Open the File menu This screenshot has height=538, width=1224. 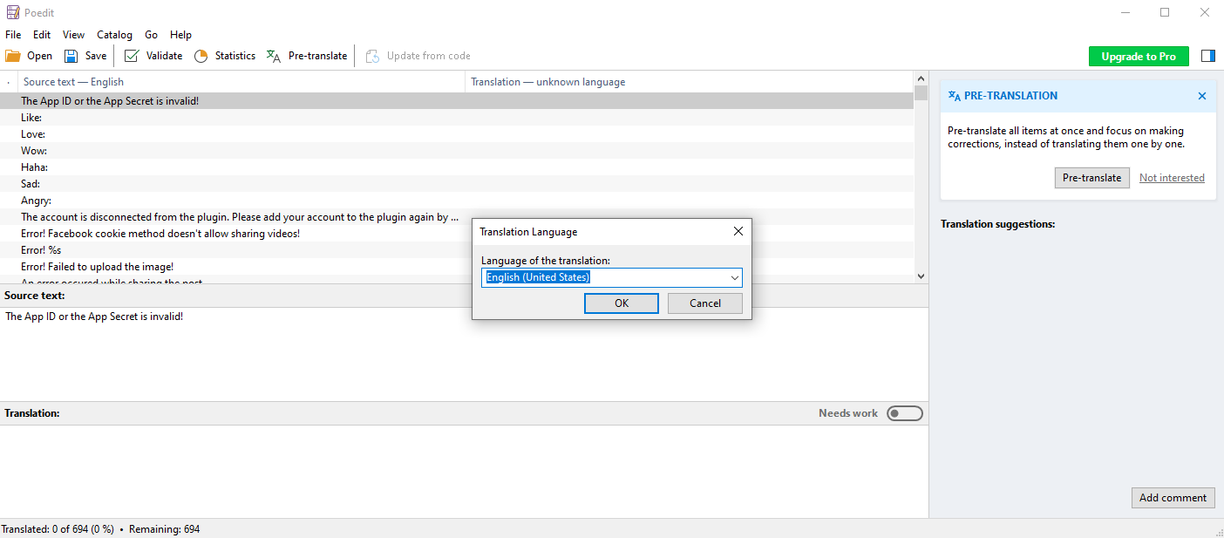13,35
